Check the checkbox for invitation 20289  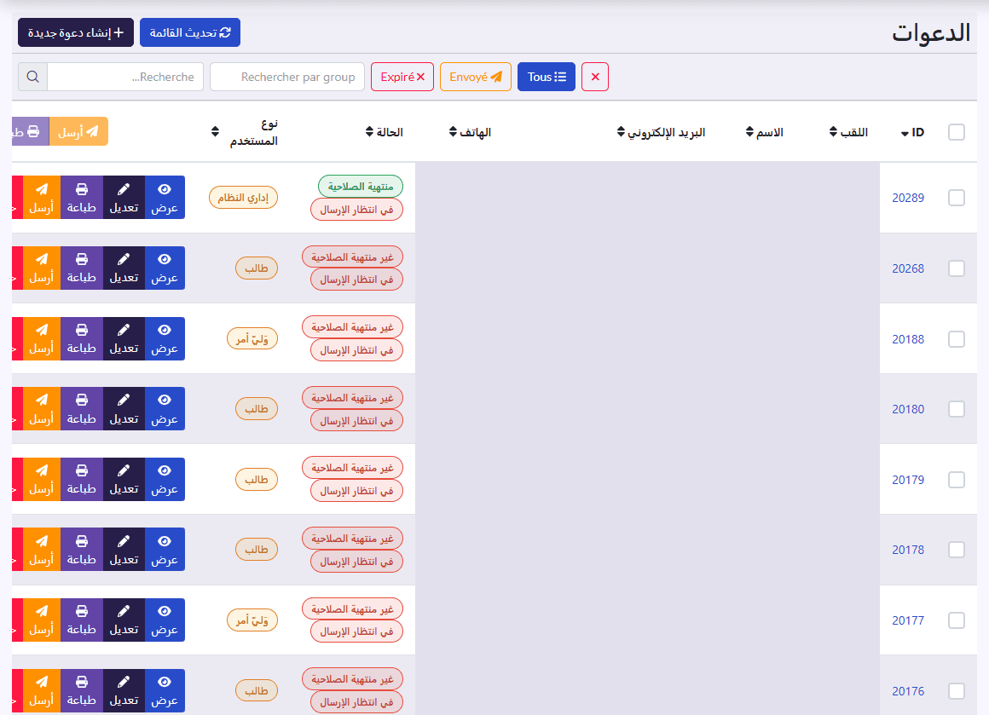957,198
